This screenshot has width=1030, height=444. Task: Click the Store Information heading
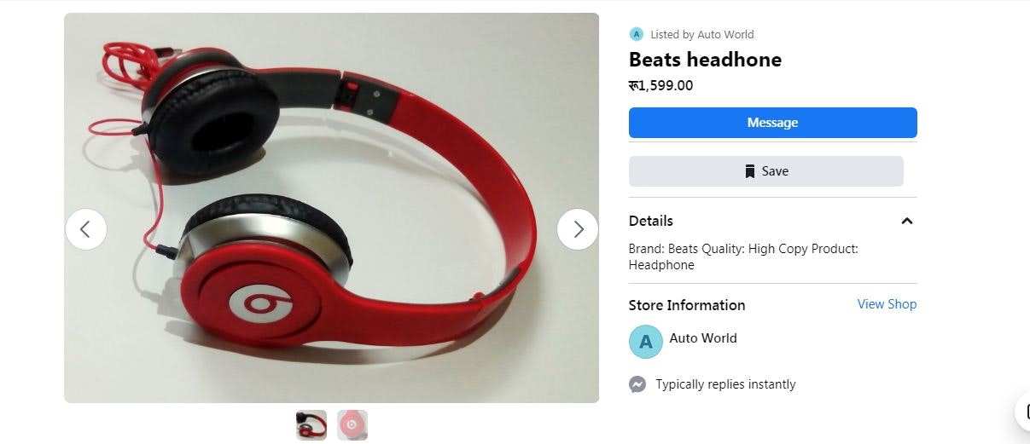click(x=687, y=305)
